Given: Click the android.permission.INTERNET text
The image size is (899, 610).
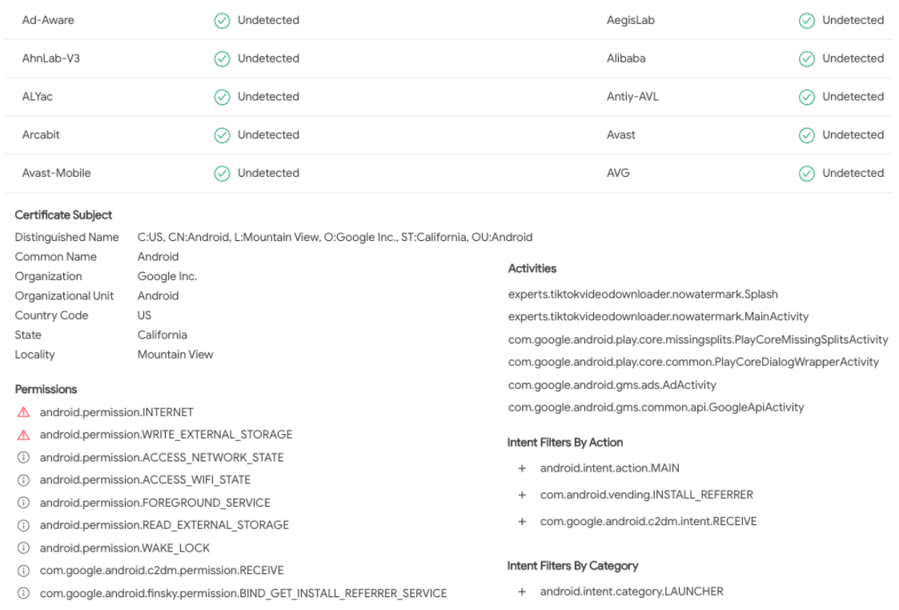Looking at the screenshot, I should 116,412.
